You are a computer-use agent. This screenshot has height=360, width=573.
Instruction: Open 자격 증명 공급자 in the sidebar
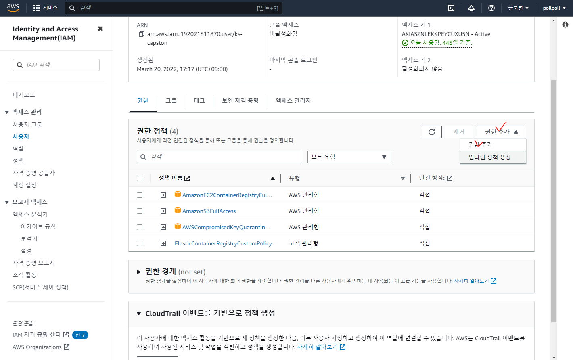click(x=34, y=173)
